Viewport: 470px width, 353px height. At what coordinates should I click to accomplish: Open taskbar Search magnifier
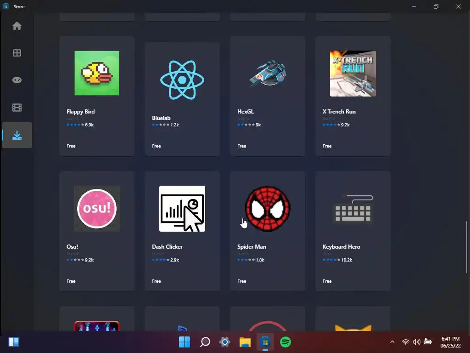(205, 342)
